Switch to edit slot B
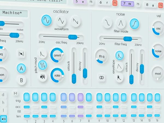Viewport: 164px width, 123px height. click(x=21, y=80)
